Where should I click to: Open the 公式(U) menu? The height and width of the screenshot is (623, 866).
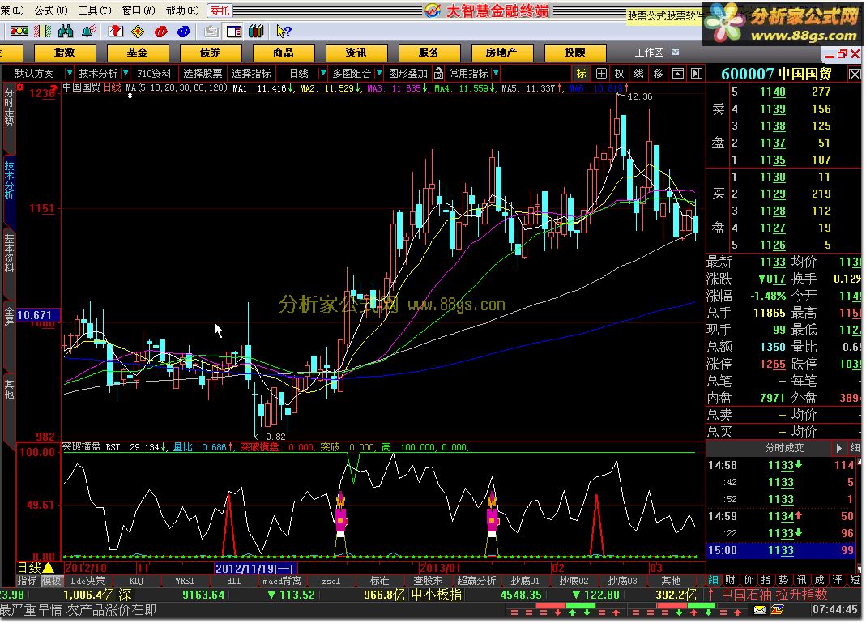pos(51,11)
